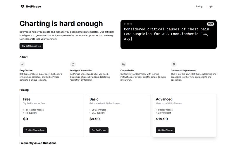
Task: Click the $19.99 Advanced plan price
Action: (162, 119)
